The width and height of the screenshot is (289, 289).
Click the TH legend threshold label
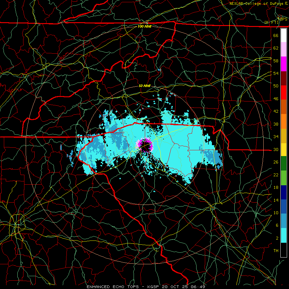click(x=276, y=251)
